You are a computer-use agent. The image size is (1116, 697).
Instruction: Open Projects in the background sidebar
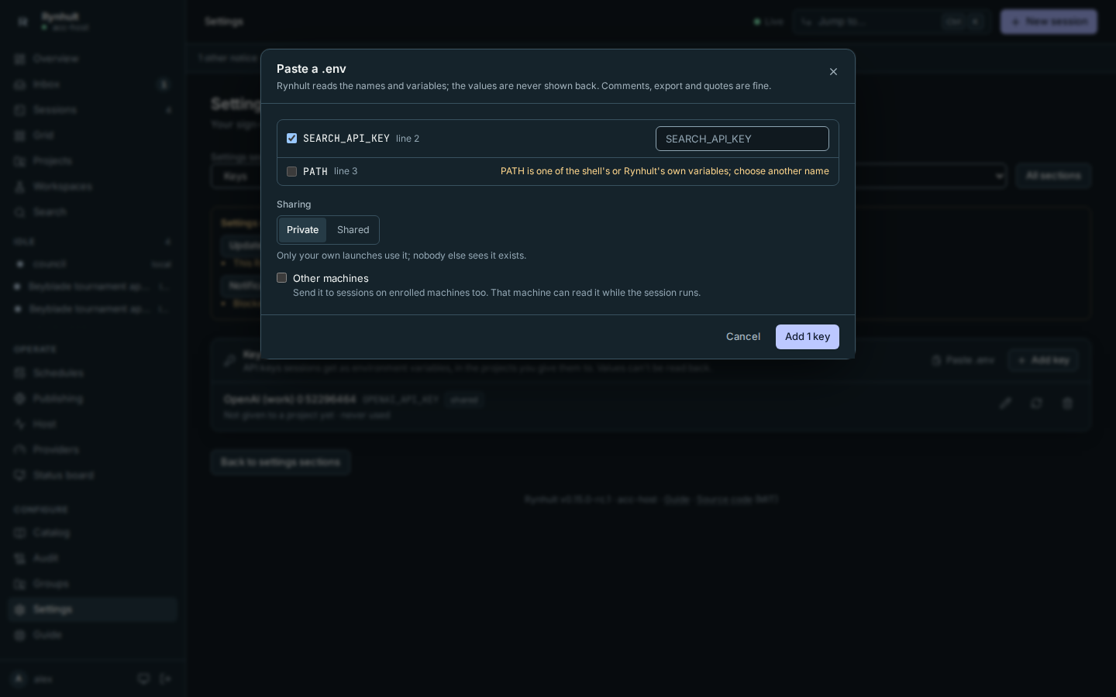[93, 161]
